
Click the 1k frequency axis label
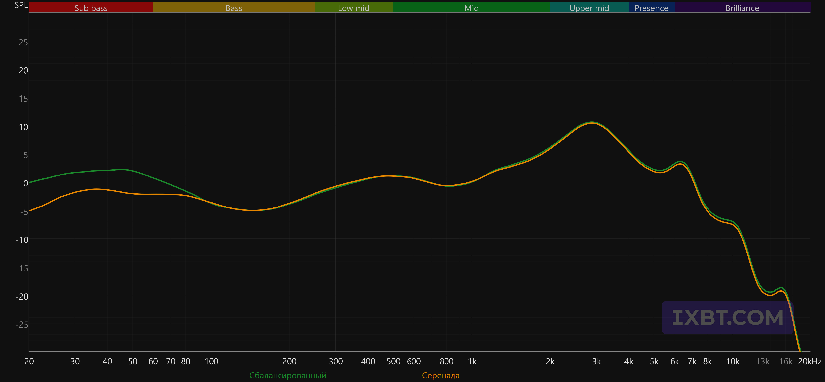coord(472,361)
